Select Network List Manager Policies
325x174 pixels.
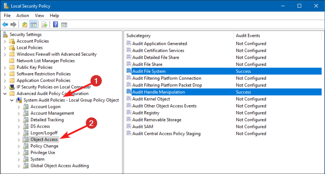(x=46, y=61)
